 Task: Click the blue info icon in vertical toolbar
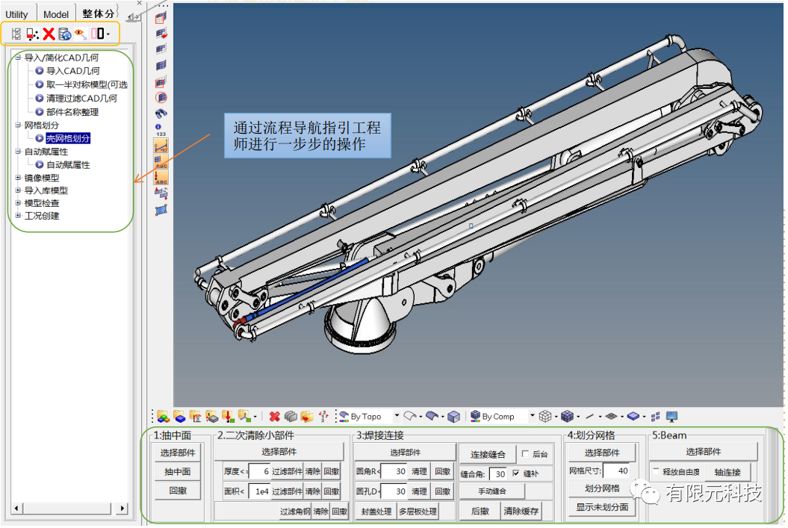(160, 127)
